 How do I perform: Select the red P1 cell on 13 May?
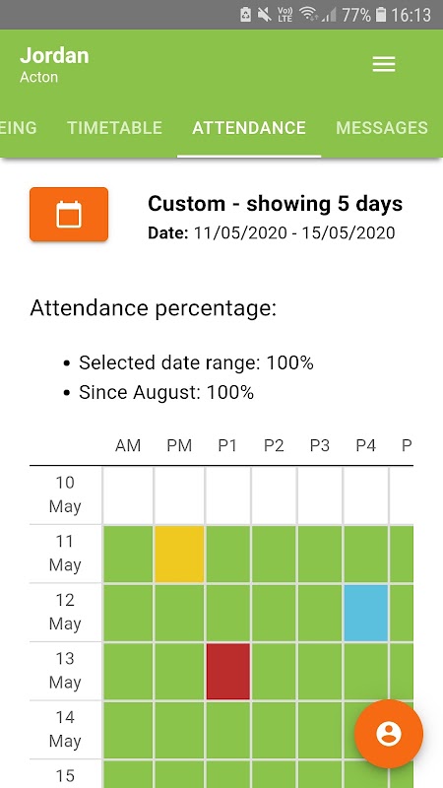pos(228,672)
